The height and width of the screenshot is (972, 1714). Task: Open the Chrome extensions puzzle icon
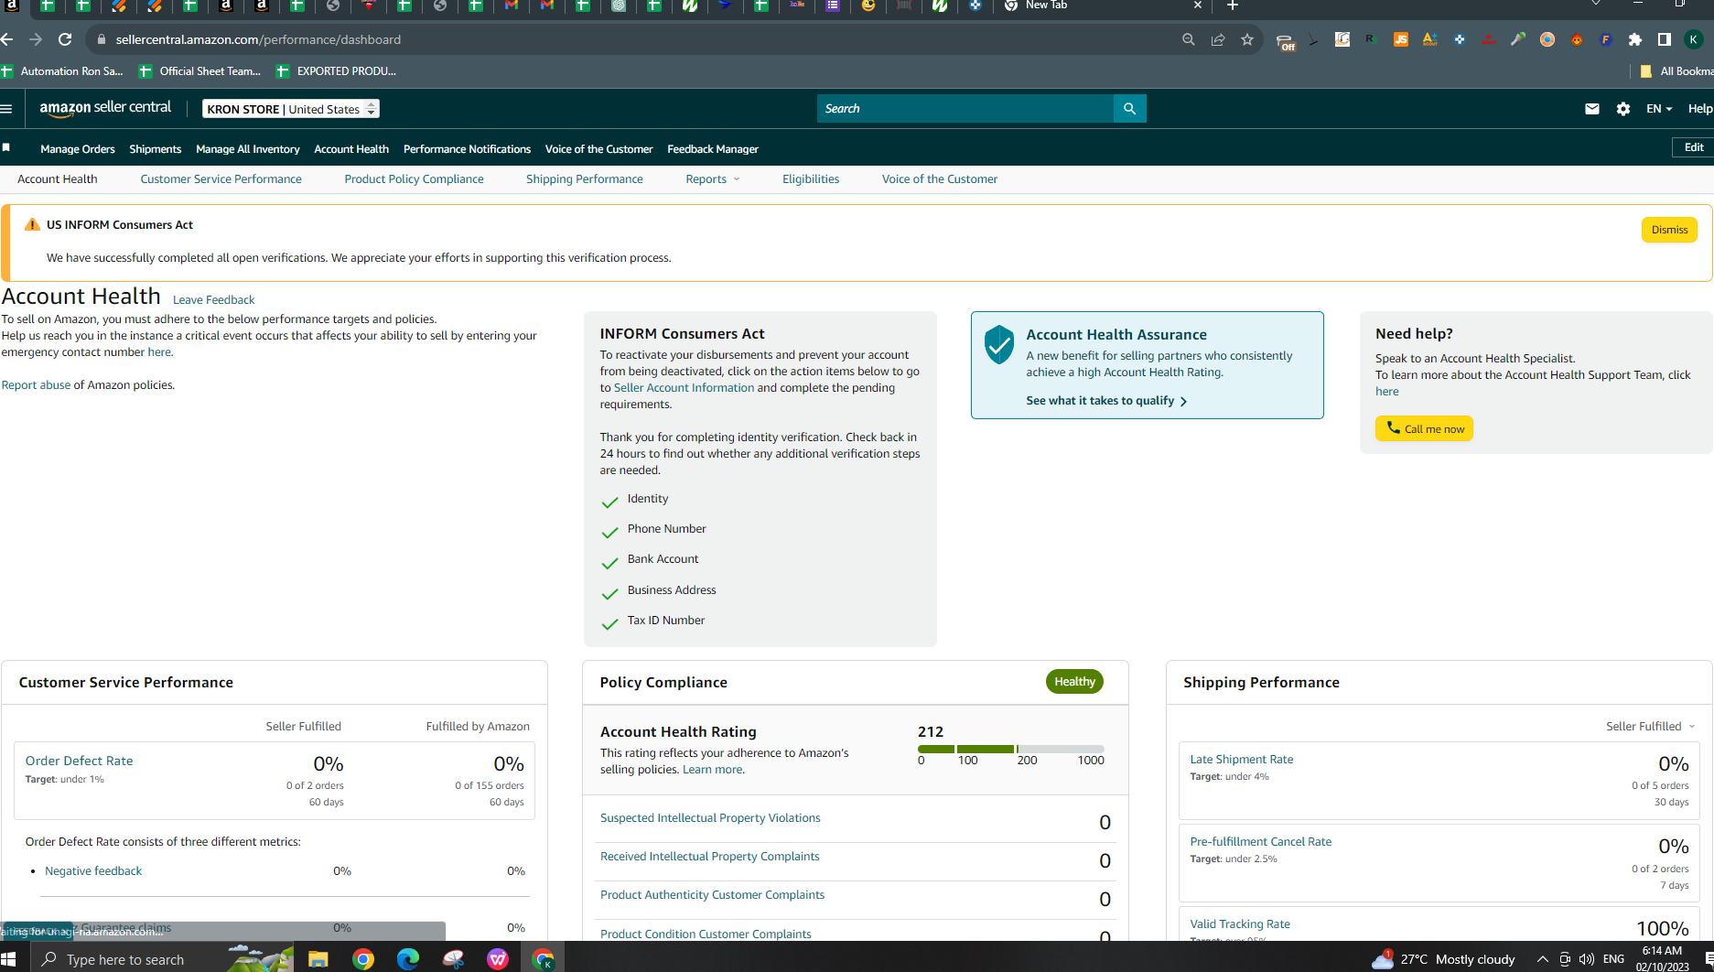pyautogui.click(x=1635, y=39)
